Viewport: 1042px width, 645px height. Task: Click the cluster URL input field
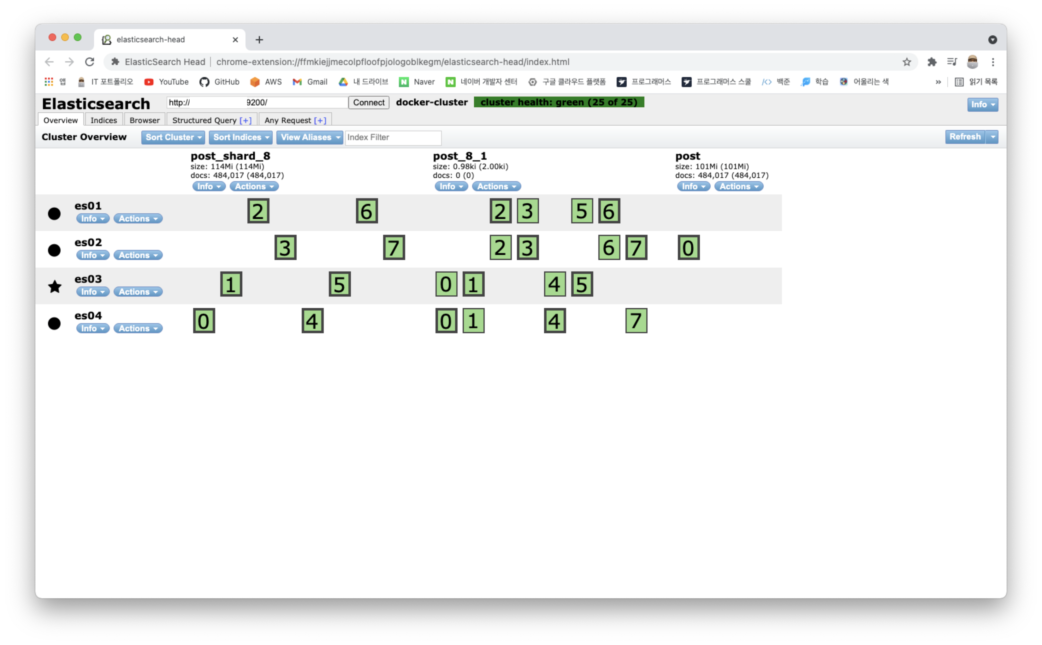(x=257, y=102)
